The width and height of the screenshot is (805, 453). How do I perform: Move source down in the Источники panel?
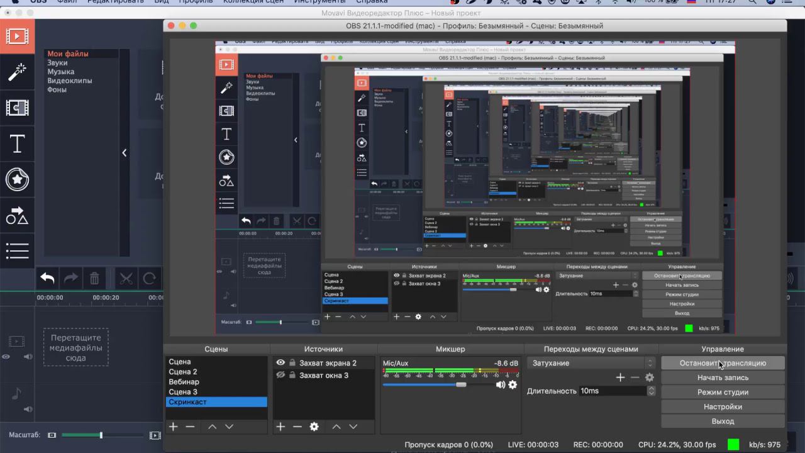(353, 427)
